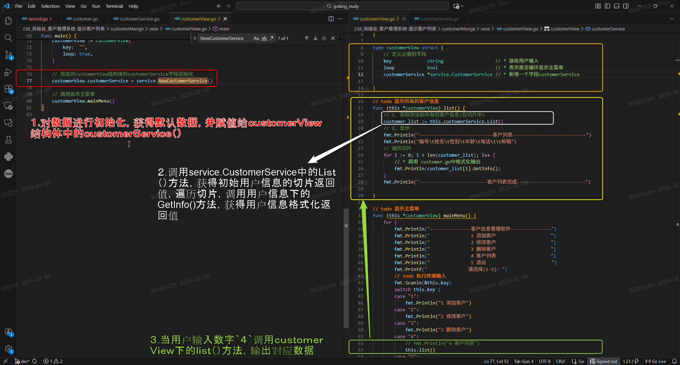Toggle Use Regular Expression in find widget
This screenshot has width=680, height=365.
pos(272,38)
